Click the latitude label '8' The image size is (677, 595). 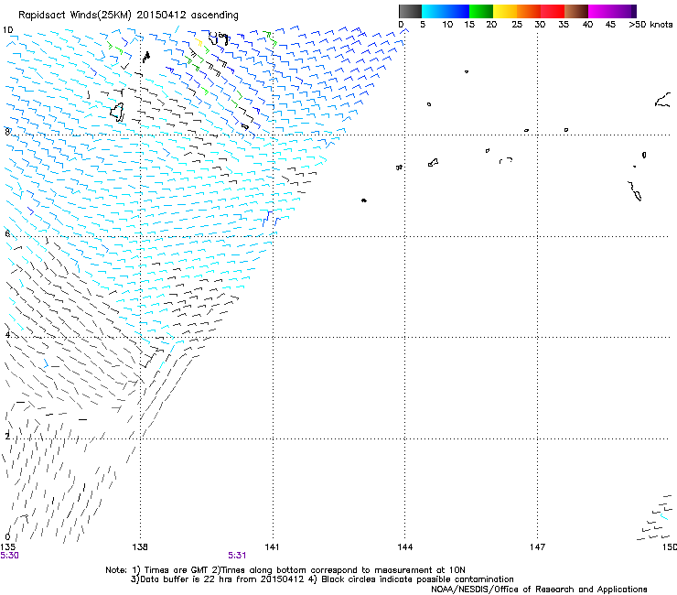point(7,132)
